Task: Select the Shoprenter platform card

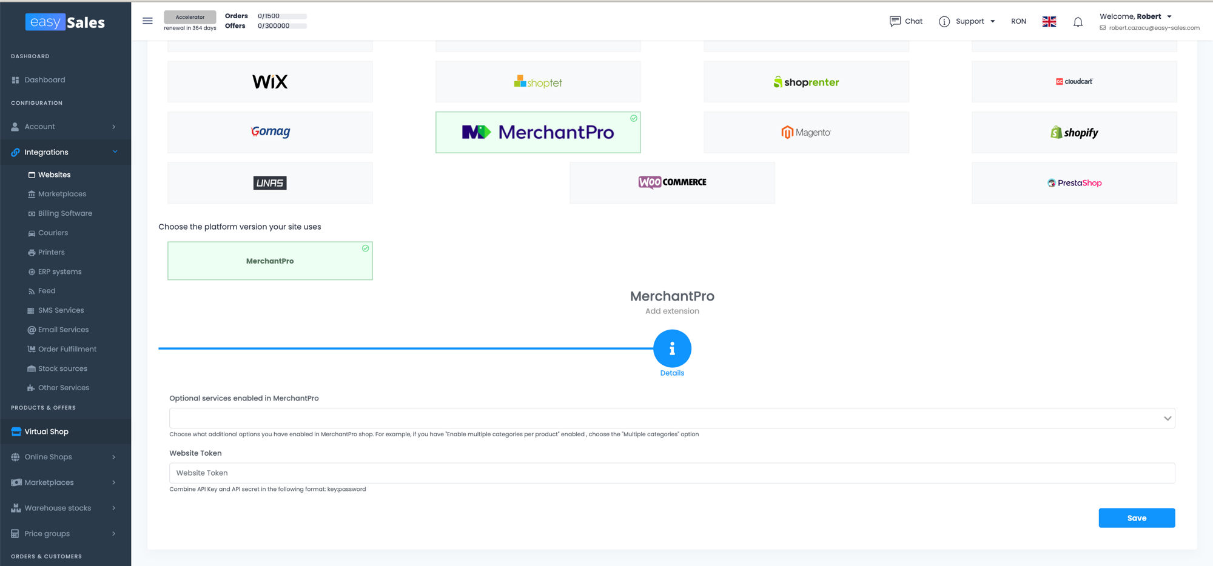Action: pos(806,81)
